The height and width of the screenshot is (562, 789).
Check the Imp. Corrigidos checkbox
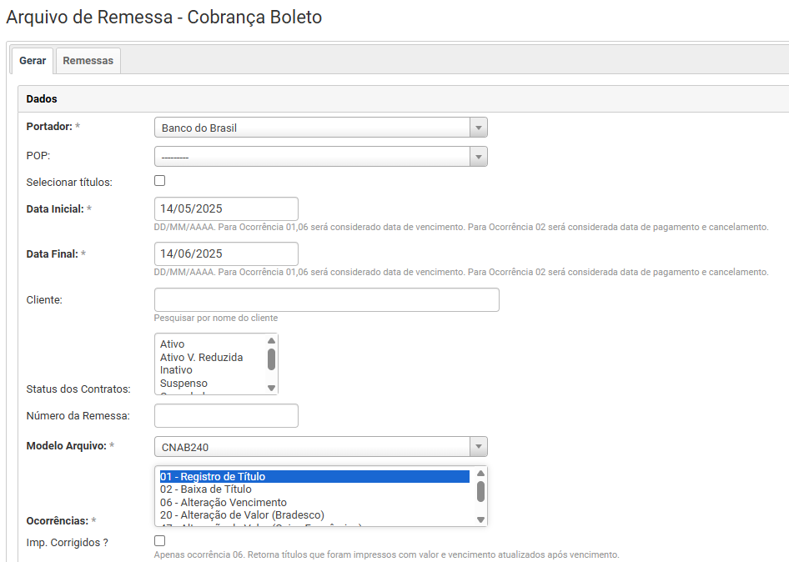[x=160, y=541]
